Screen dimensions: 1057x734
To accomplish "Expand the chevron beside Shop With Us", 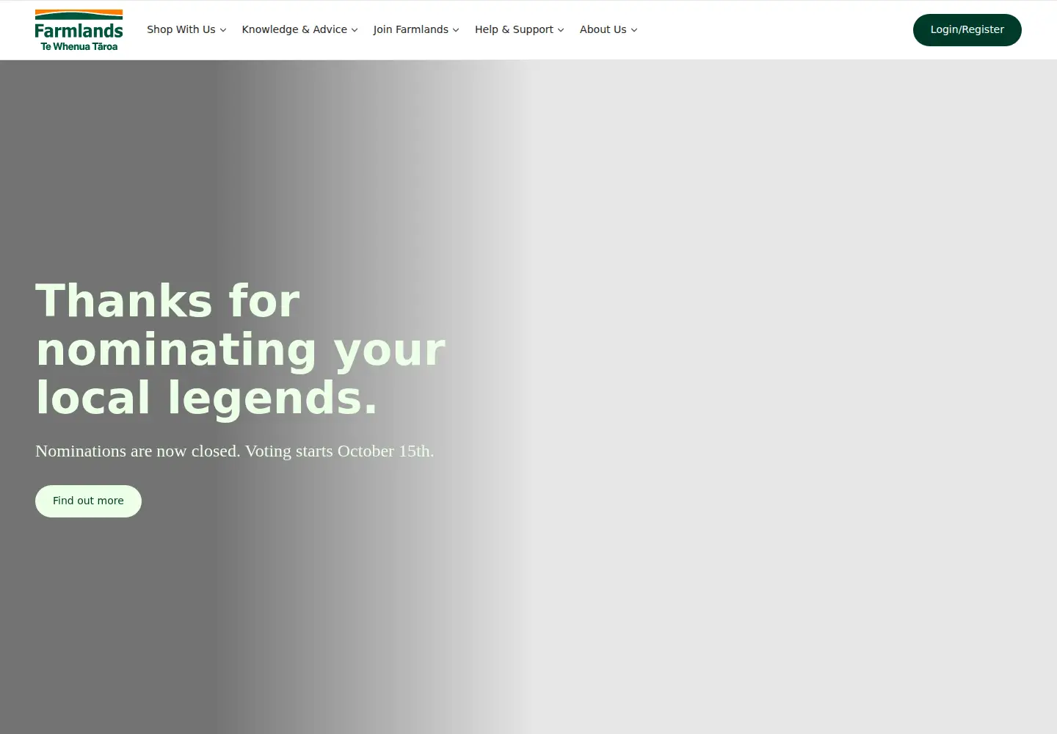I will click(x=223, y=30).
